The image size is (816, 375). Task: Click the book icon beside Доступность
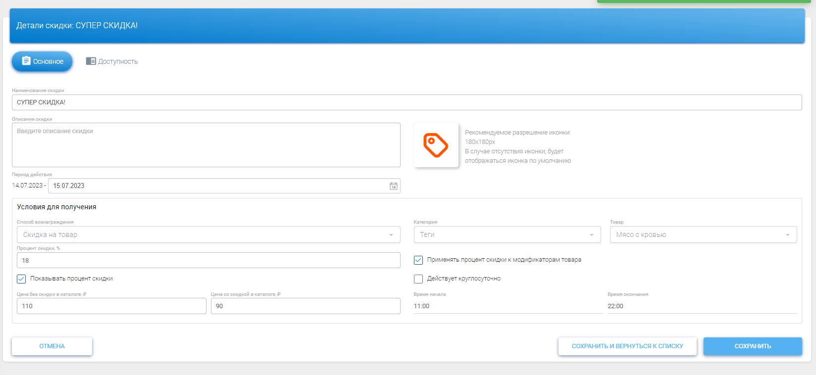click(91, 61)
